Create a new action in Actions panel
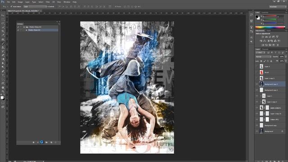The image size is (288, 162). point(51,142)
